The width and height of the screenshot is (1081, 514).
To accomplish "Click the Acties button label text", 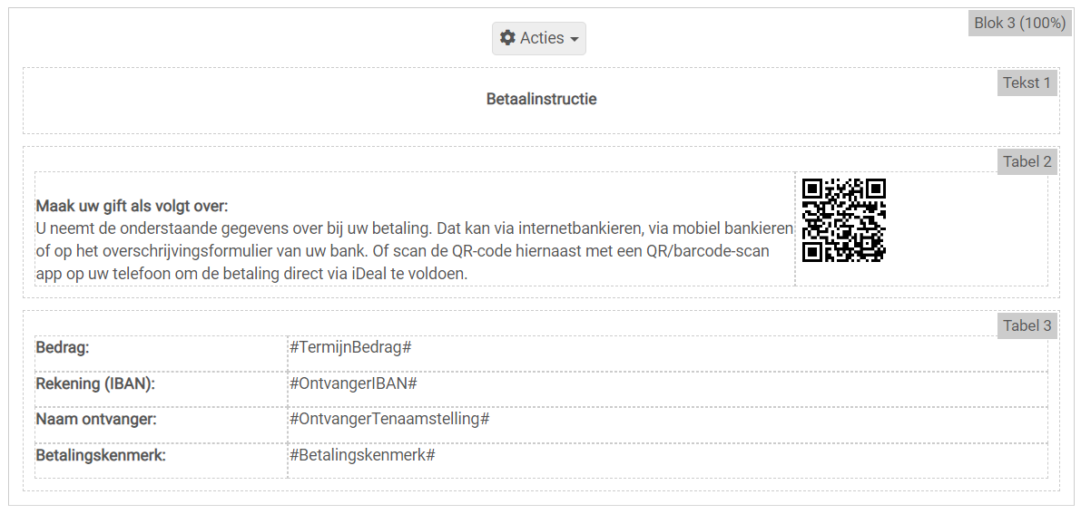I will [x=542, y=38].
